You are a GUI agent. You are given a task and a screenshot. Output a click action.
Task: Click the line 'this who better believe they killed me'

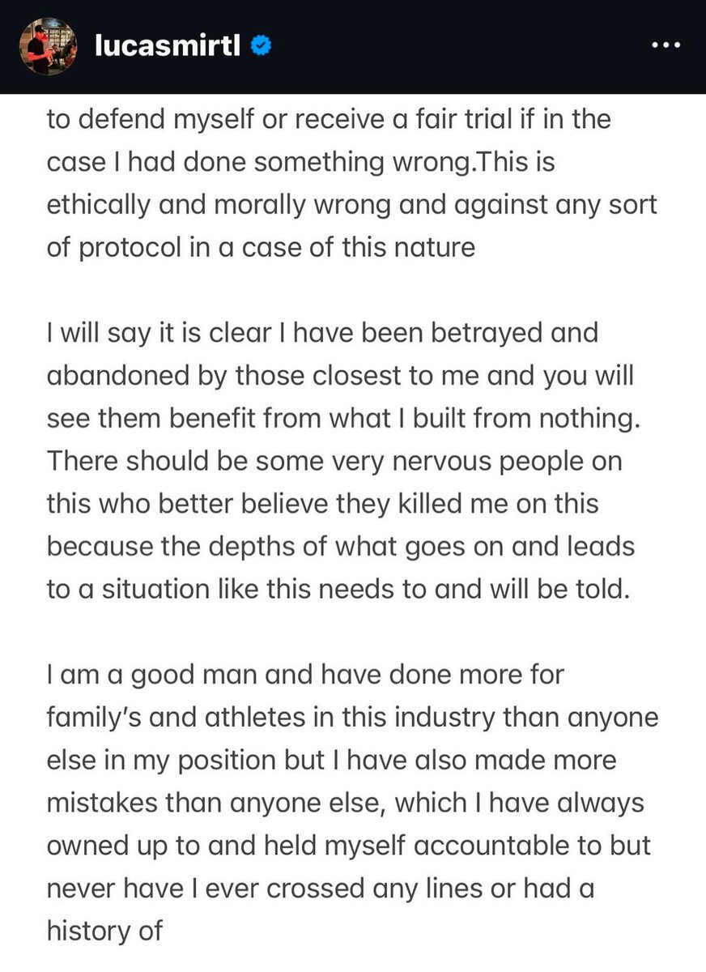322,504
